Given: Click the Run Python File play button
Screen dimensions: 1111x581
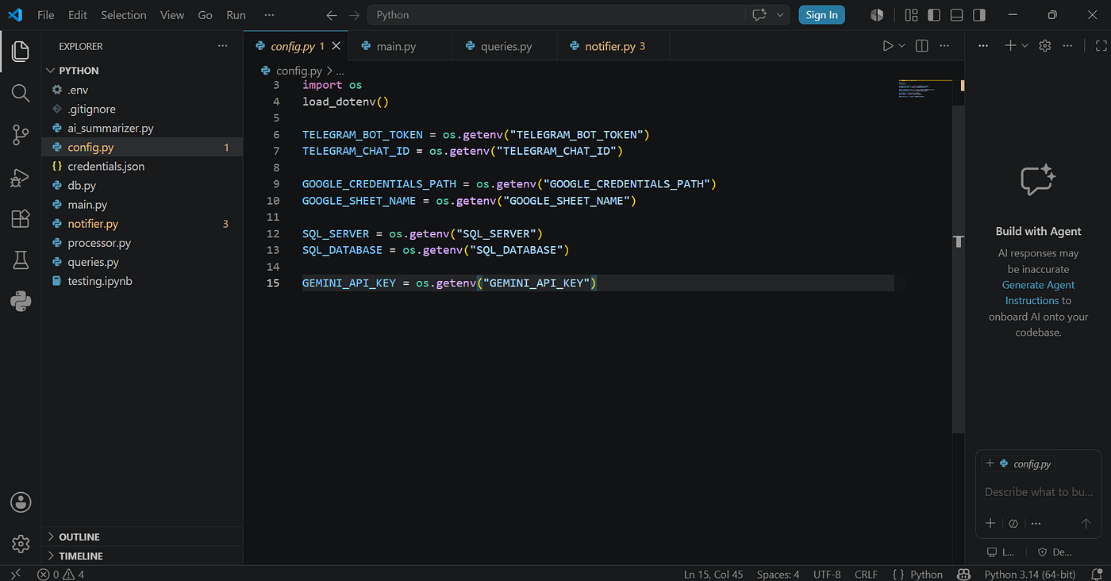Looking at the screenshot, I should point(888,46).
